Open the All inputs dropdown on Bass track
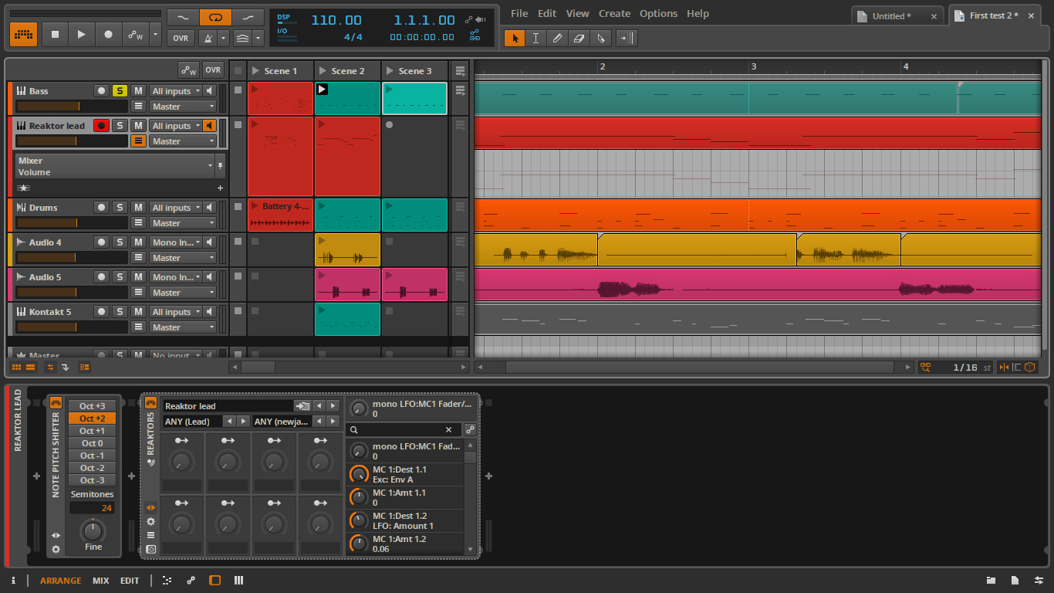Viewport: 1054px width, 593px height. click(x=174, y=90)
